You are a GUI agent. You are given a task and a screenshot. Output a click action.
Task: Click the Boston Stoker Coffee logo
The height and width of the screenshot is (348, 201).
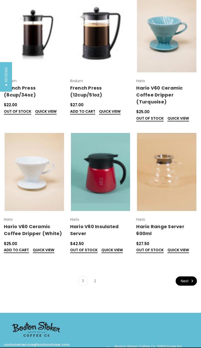click(36, 329)
